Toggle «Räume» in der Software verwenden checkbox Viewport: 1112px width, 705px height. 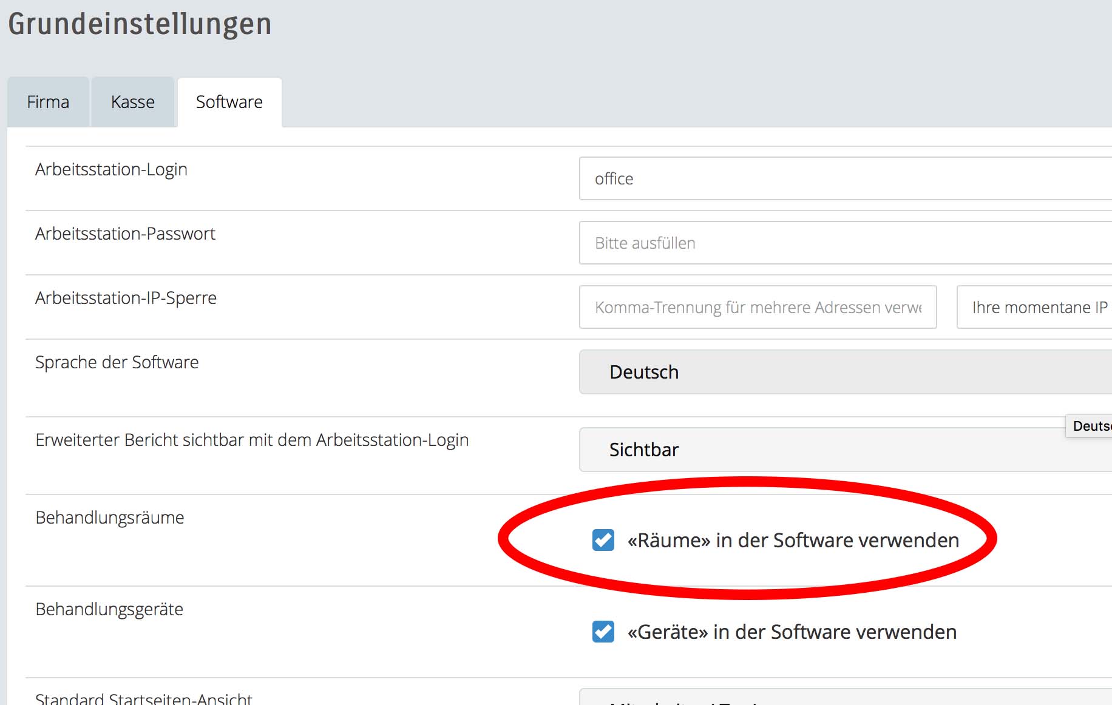pyautogui.click(x=603, y=540)
